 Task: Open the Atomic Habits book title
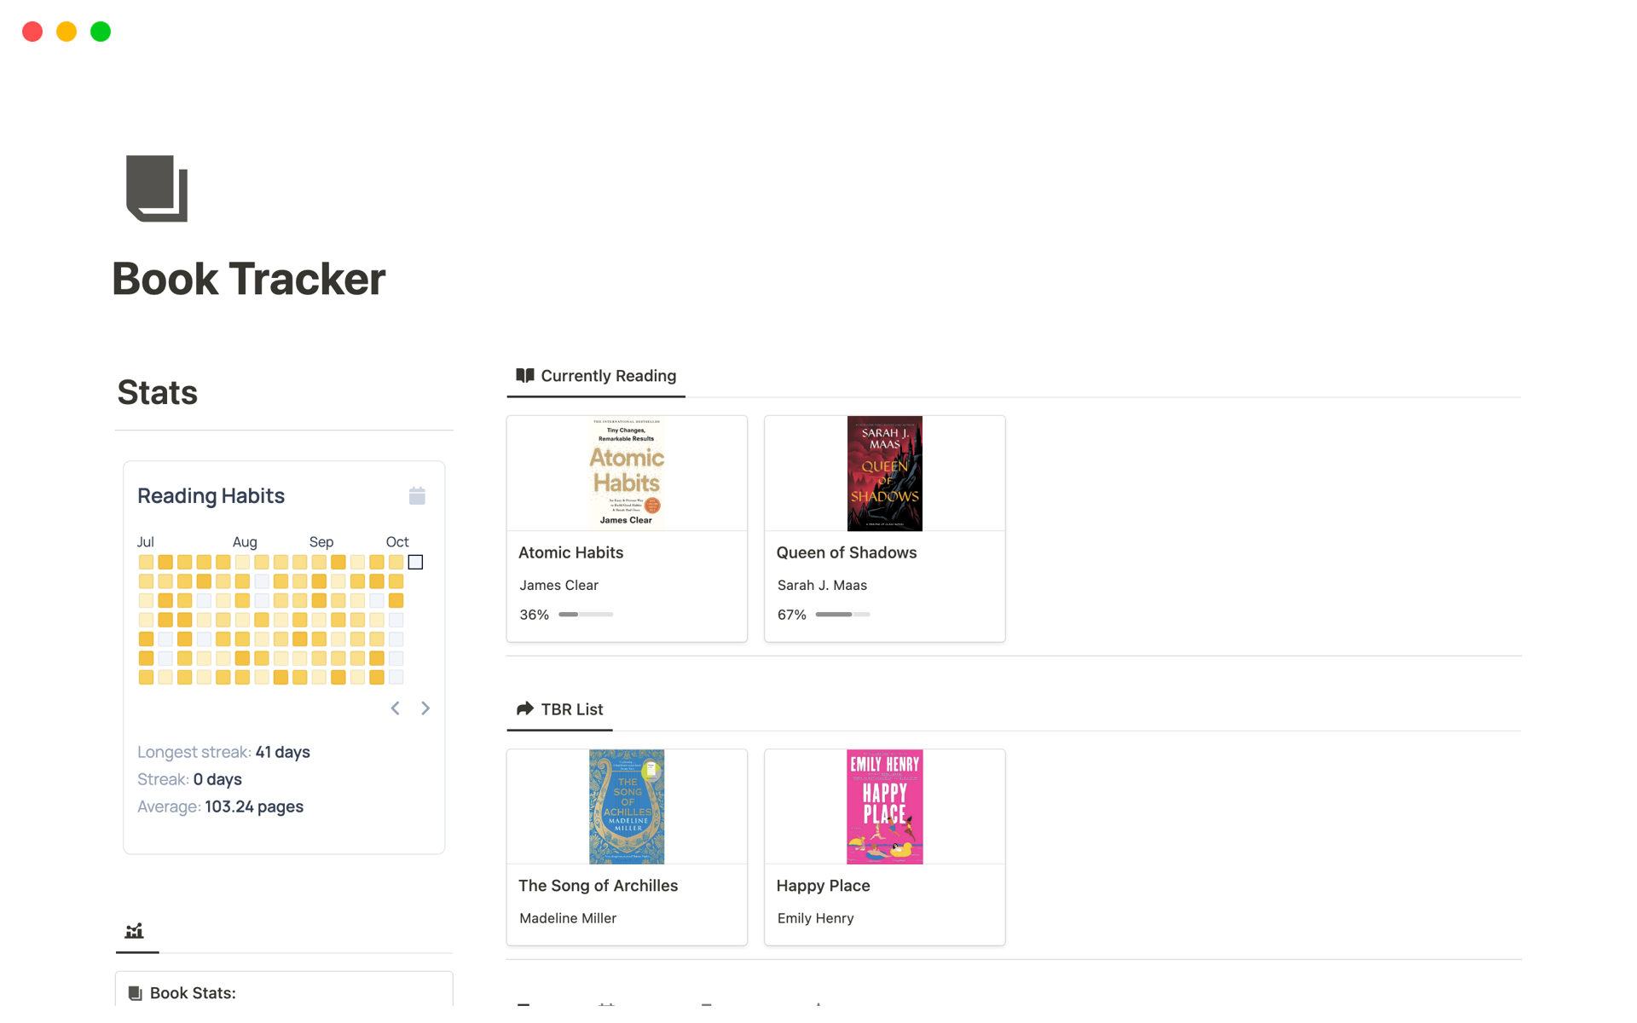(x=570, y=552)
